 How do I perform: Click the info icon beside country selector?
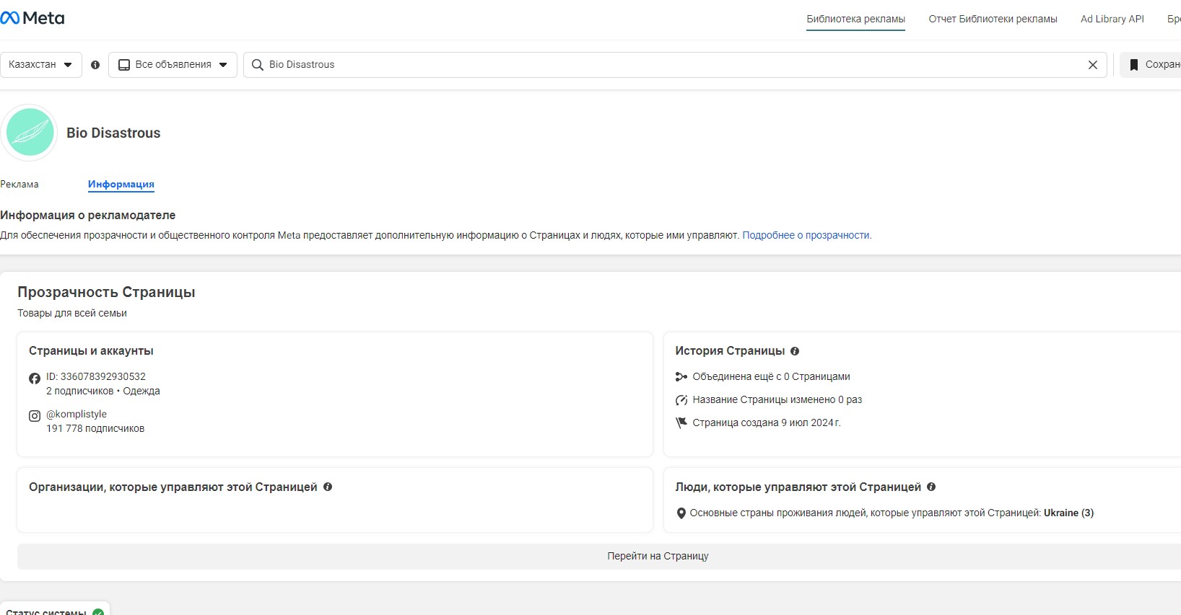pos(95,65)
